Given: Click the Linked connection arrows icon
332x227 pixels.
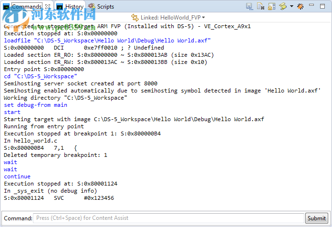Looking at the screenshot, I should pos(135,17).
